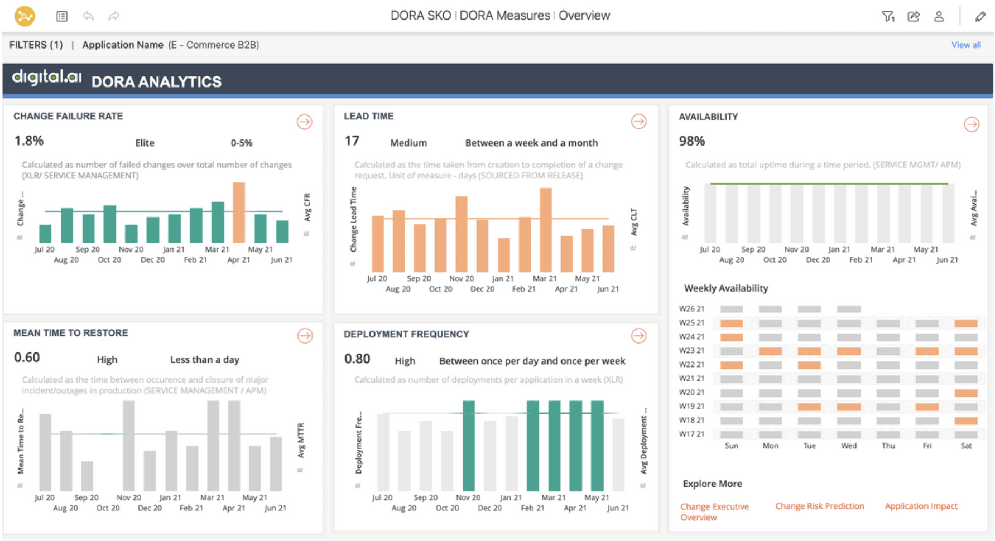Click the orange Apr 21 bar in Change Failure Rate
The width and height of the screenshot is (995, 541).
(x=238, y=211)
